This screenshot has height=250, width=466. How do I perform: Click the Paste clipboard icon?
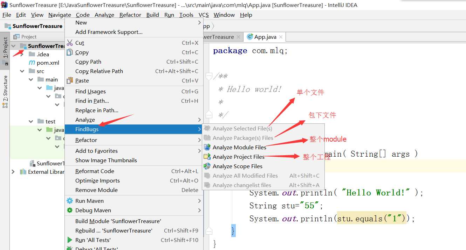[x=70, y=80]
